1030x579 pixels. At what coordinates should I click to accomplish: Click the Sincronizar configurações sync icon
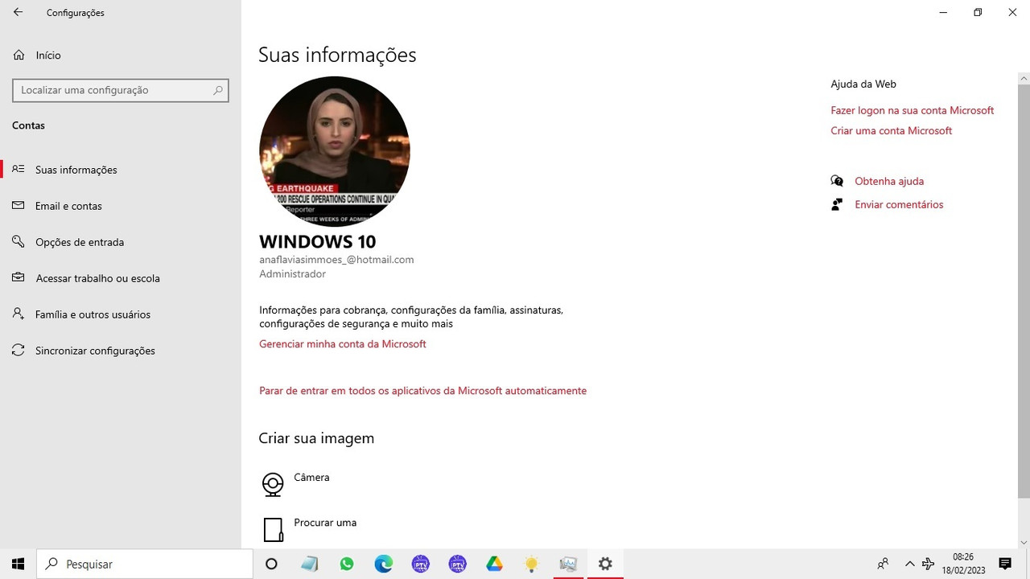coord(18,351)
